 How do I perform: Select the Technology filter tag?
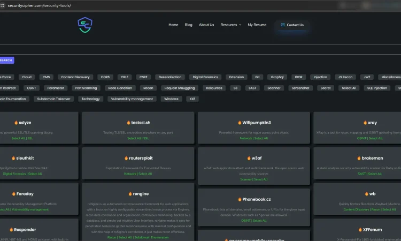coord(90,99)
